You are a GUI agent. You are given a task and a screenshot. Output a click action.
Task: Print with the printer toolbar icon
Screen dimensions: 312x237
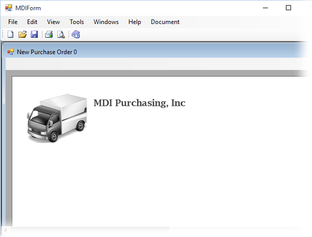click(49, 34)
